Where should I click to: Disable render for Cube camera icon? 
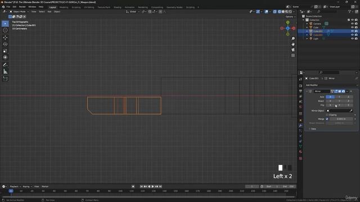356,27
